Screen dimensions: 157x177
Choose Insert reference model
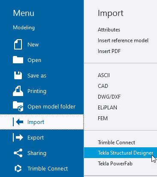(x=123, y=40)
